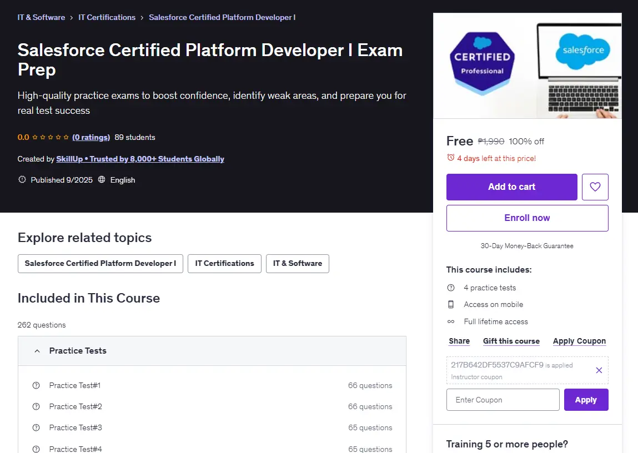The image size is (638, 453).
Task: Focus the Enter Coupon field
Action: [x=503, y=400]
